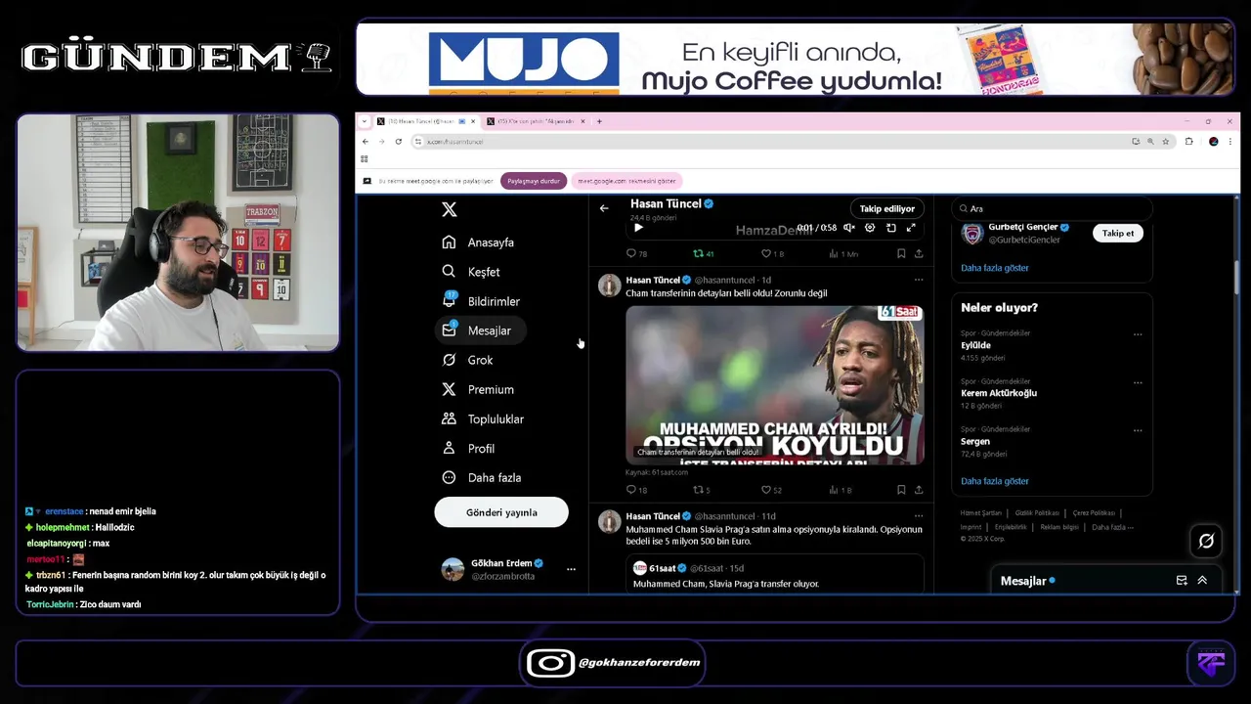
Task: Click meet.google.com sekmesini göster button
Action: pyautogui.click(x=626, y=181)
